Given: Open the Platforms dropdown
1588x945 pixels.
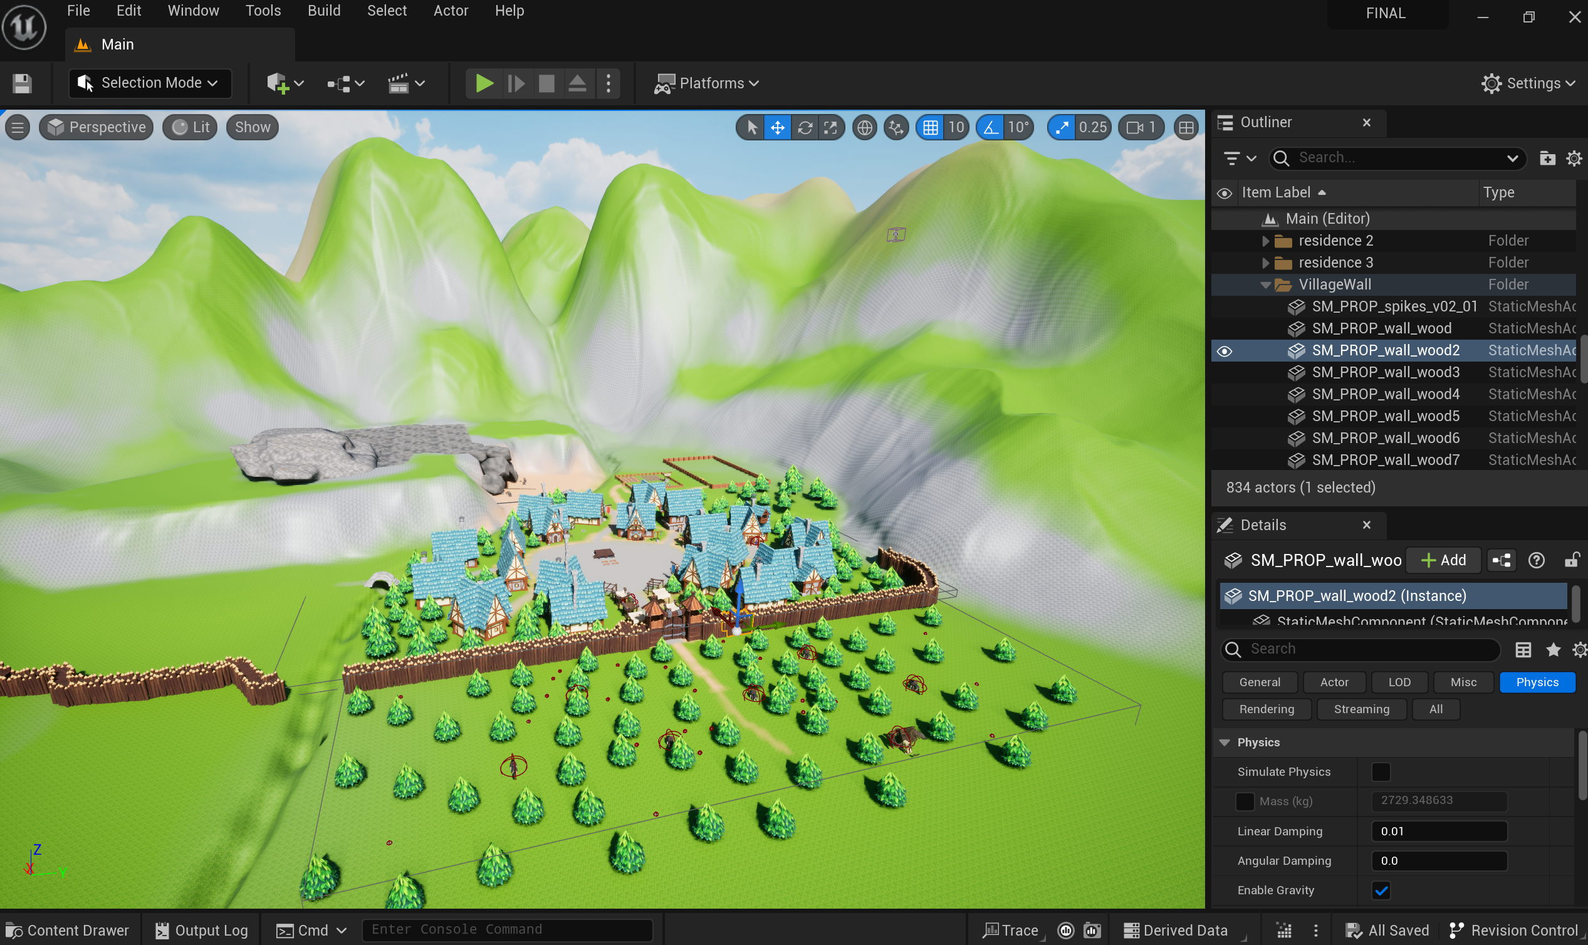Looking at the screenshot, I should tap(706, 83).
